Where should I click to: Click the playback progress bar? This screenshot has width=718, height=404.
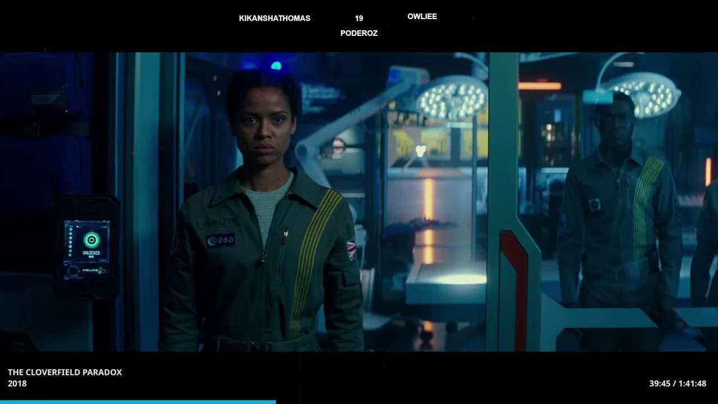click(359, 402)
